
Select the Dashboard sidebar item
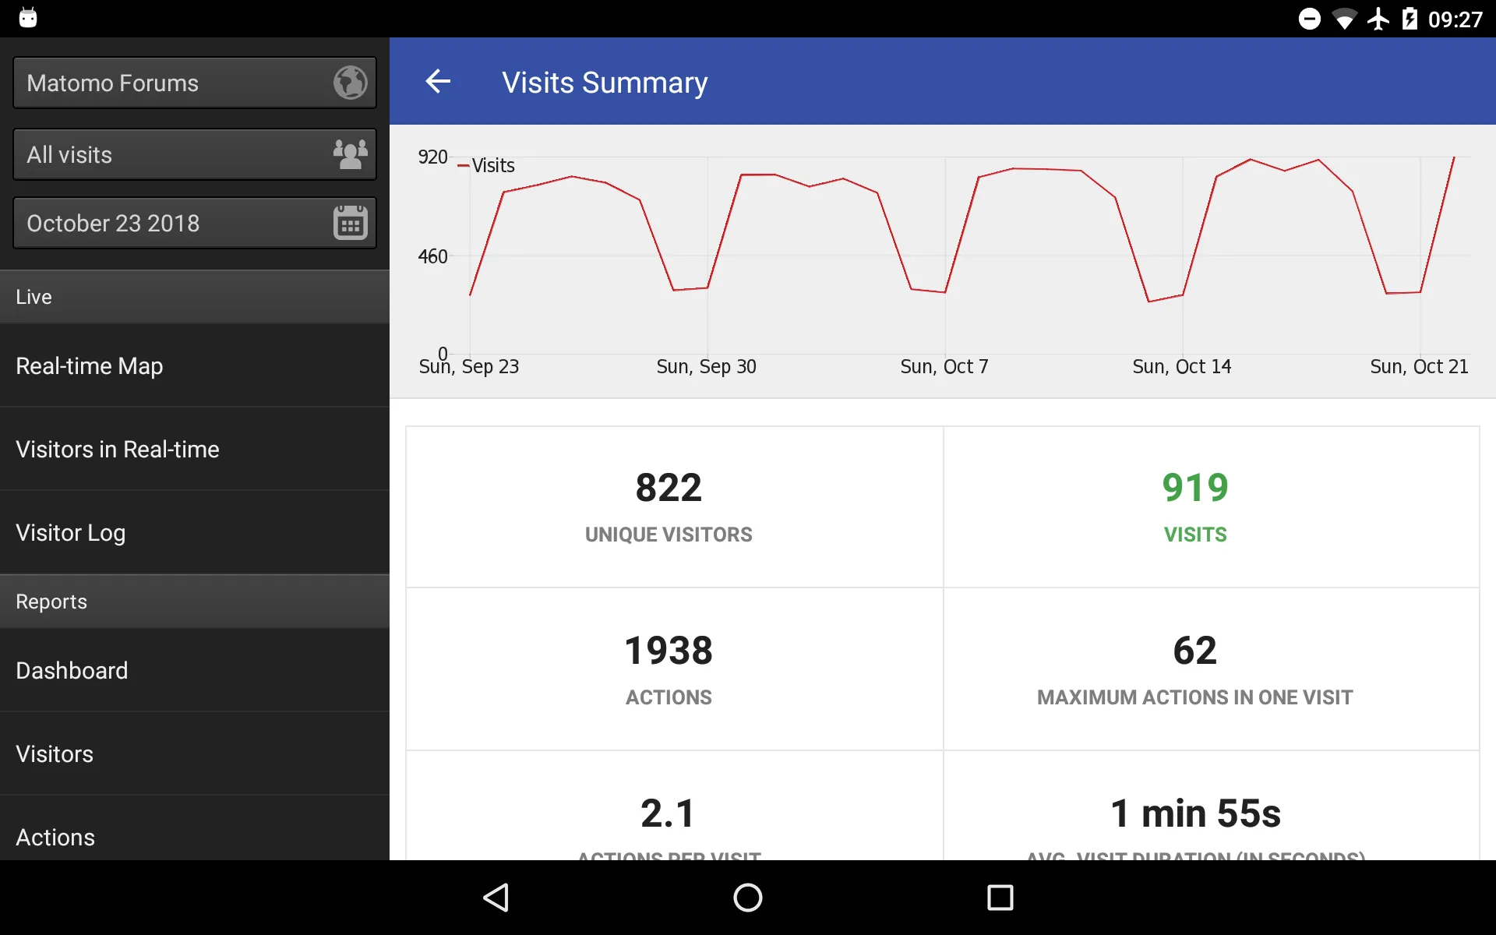(x=71, y=671)
